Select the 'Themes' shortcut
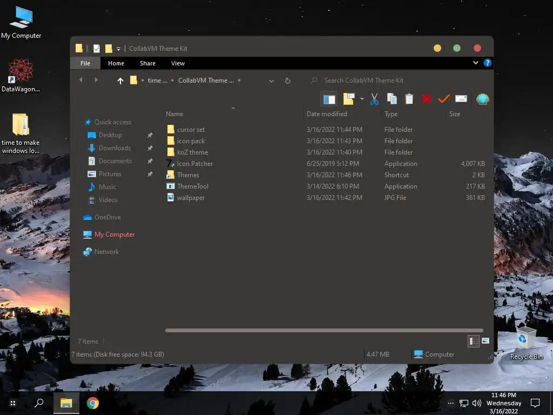 click(188, 175)
